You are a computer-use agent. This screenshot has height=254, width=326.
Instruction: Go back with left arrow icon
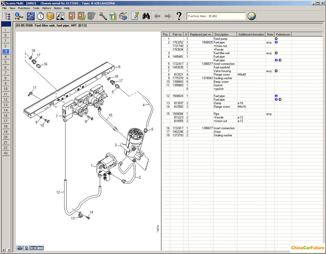pos(157,16)
